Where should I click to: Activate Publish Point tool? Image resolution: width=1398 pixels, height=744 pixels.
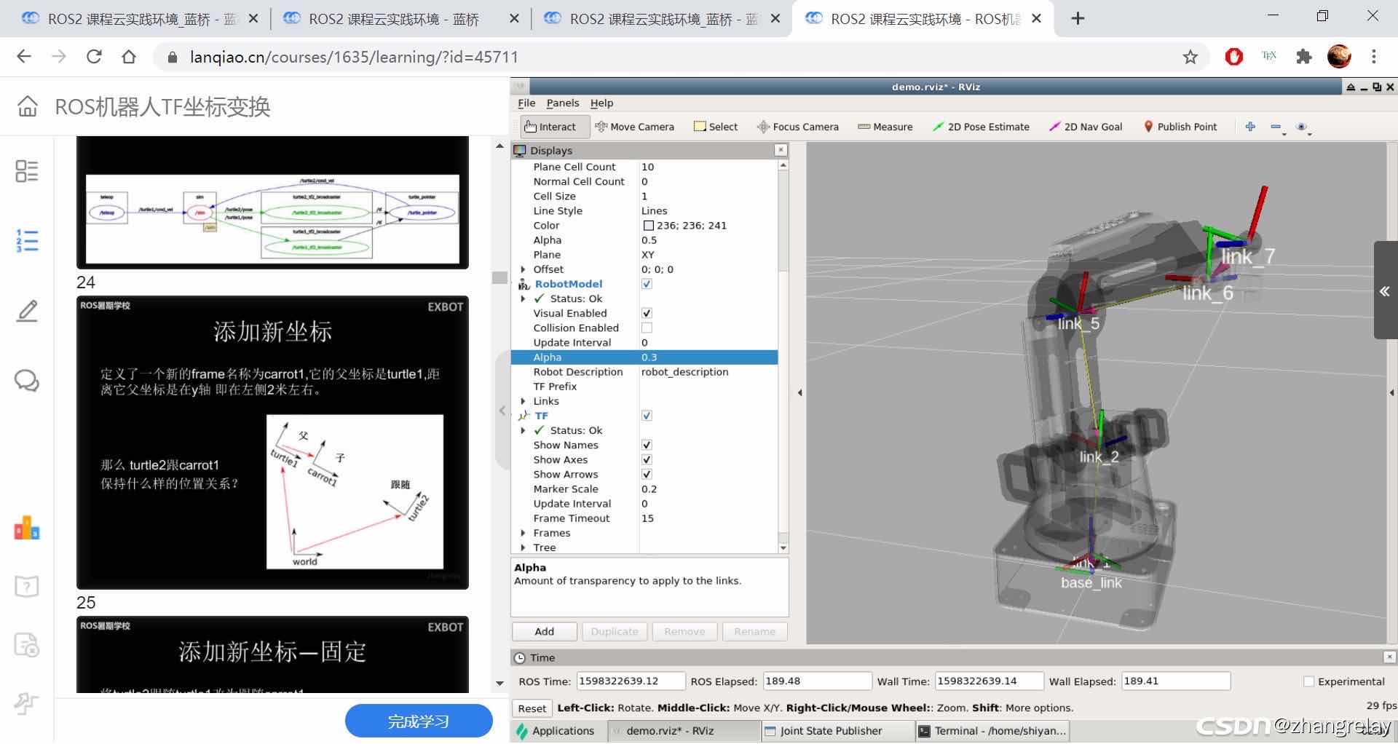[1180, 127]
